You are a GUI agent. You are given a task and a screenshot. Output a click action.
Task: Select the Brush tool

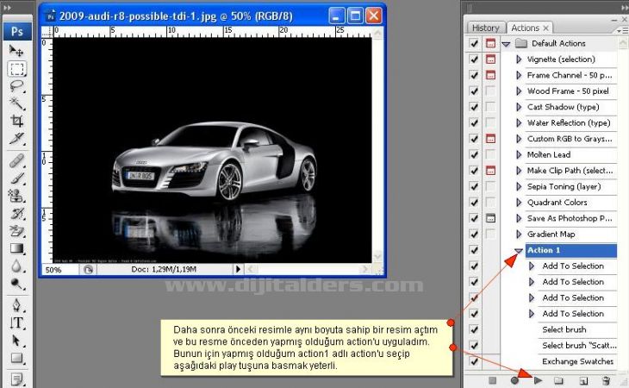16,178
